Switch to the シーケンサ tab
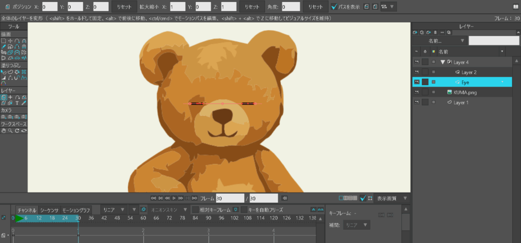The width and height of the screenshot is (521, 243). (50, 210)
